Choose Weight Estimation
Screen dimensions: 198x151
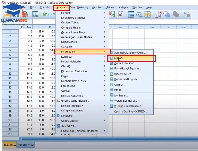(126, 101)
